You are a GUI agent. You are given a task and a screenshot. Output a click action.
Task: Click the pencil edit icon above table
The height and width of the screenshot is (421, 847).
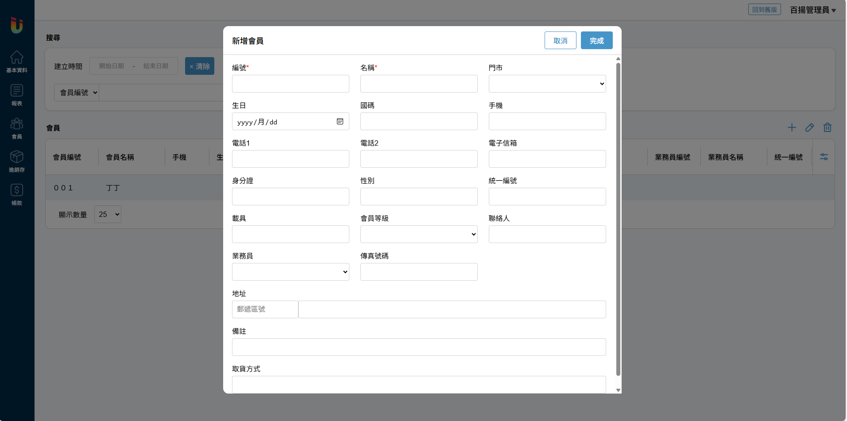(x=809, y=127)
